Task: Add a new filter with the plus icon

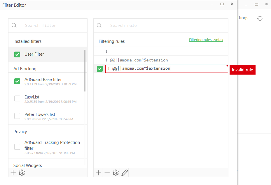Action: (x=13, y=173)
